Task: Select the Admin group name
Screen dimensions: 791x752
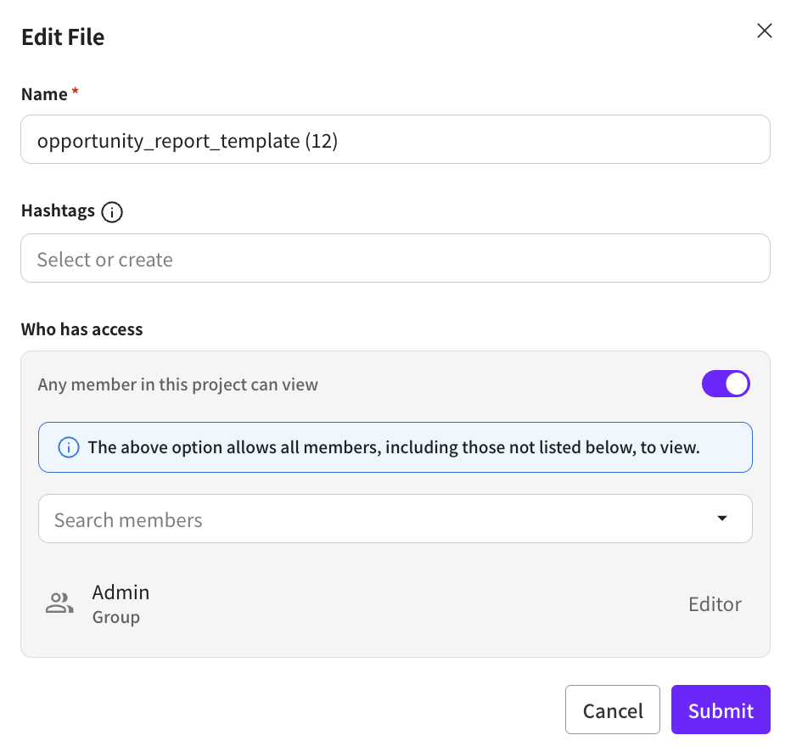Action: 121,592
